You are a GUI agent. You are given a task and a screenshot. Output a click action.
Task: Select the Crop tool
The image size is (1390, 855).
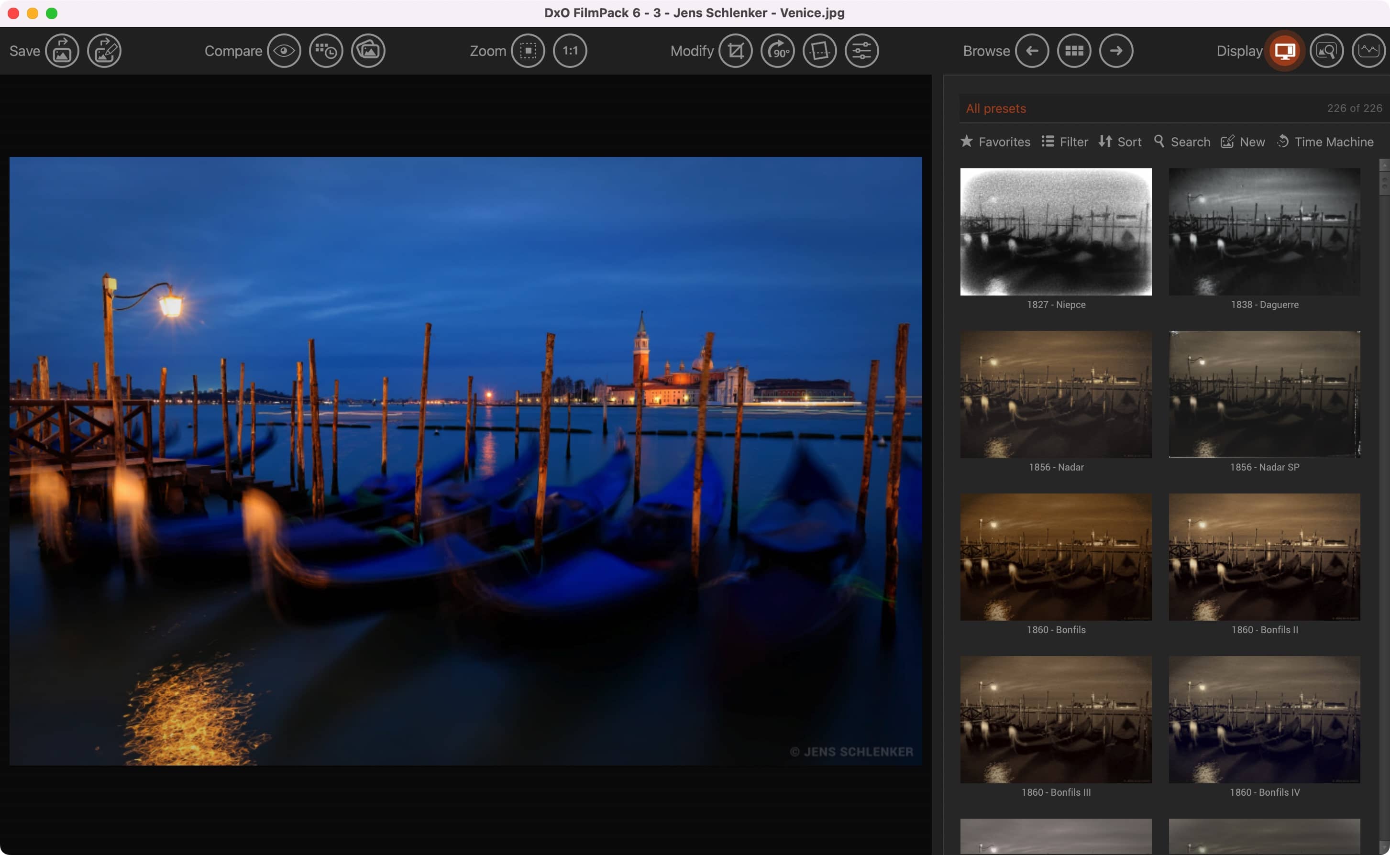(x=736, y=51)
